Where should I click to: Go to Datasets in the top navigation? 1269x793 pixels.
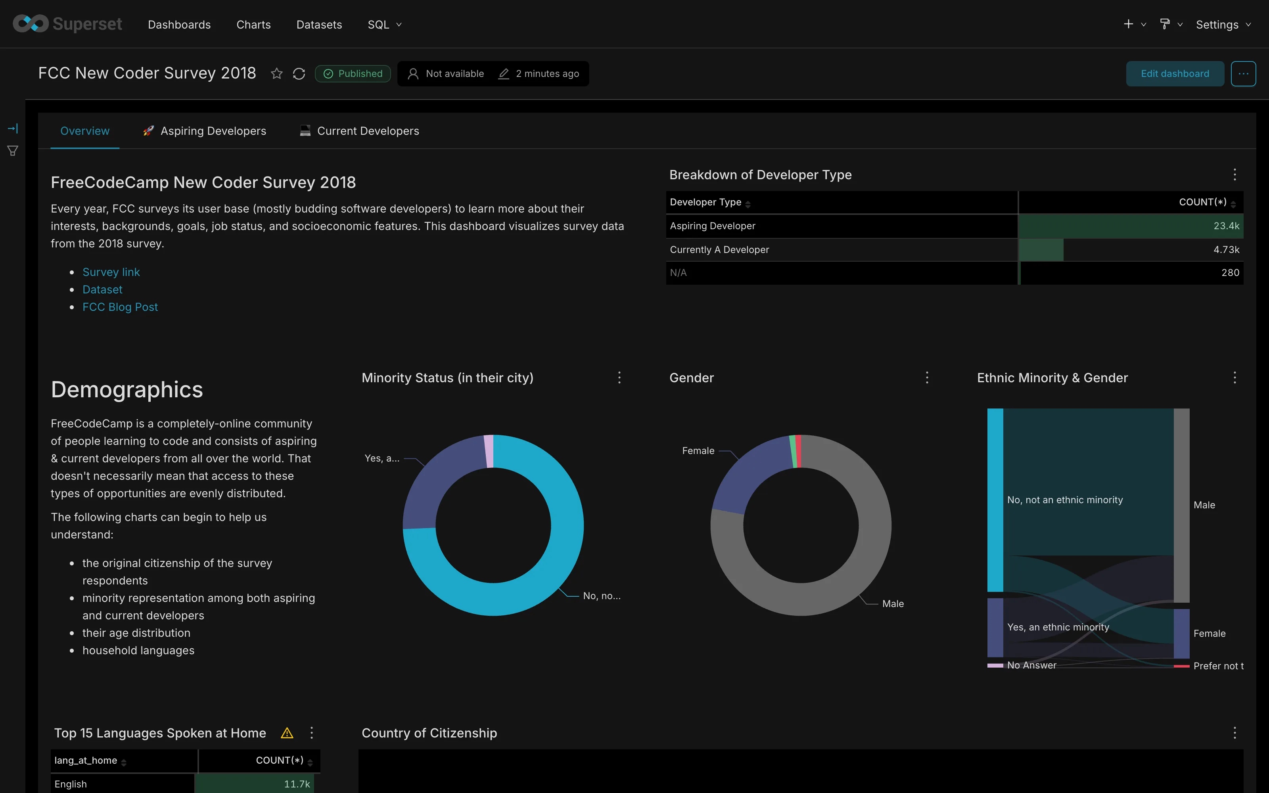319,24
